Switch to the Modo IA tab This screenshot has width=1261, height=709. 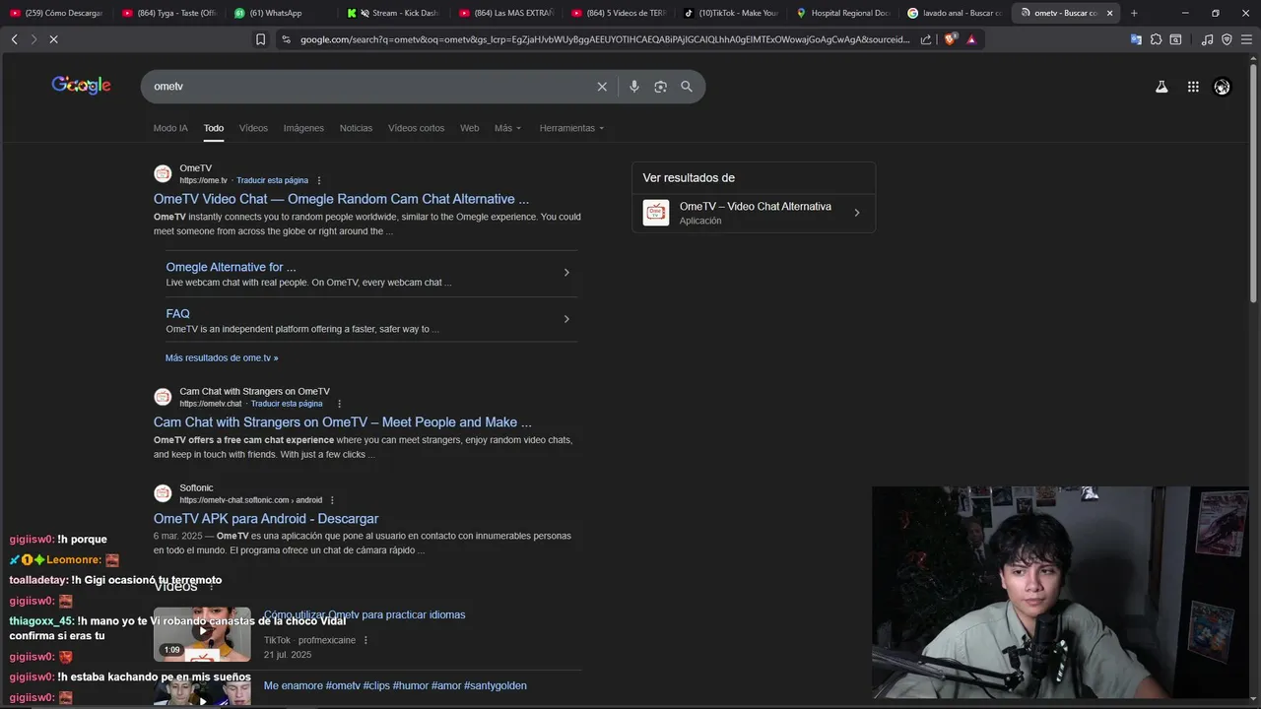click(x=170, y=128)
